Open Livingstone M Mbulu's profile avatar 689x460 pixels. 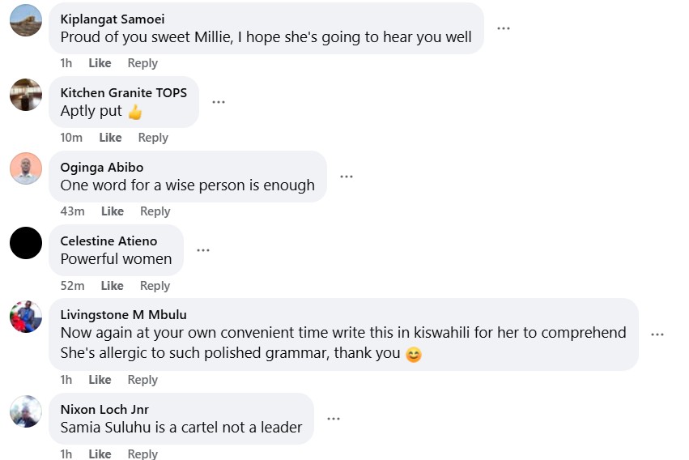coord(26,317)
